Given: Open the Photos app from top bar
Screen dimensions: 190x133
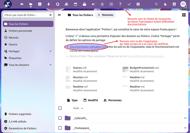Looking at the screenshot, I should (40, 4).
